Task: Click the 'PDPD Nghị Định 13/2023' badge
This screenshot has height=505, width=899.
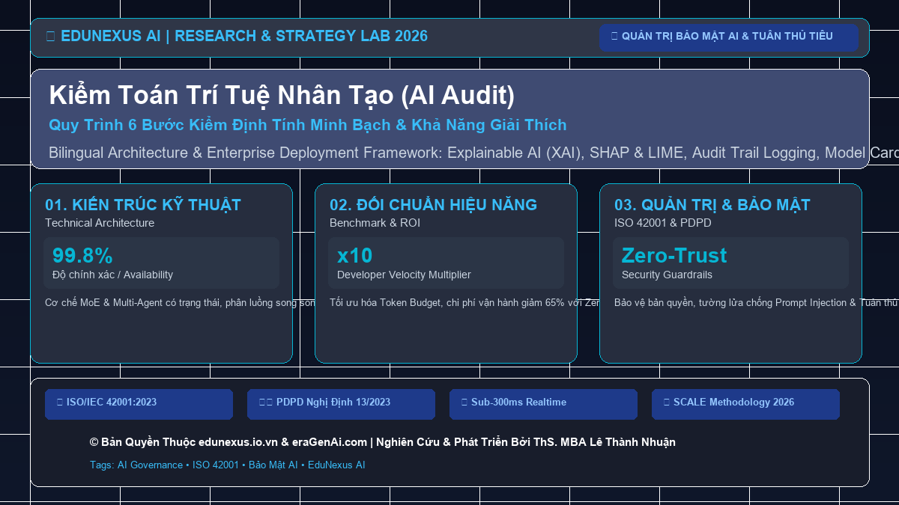Action: pyautogui.click(x=341, y=404)
